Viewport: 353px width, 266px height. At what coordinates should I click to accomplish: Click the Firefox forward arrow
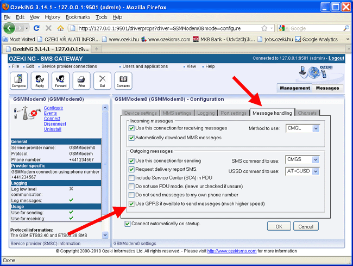coord(20,28)
